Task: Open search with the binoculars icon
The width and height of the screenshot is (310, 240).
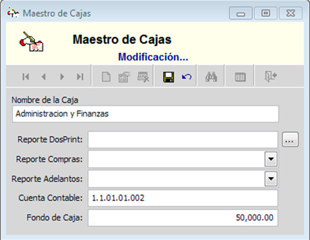Action: coord(212,77)
